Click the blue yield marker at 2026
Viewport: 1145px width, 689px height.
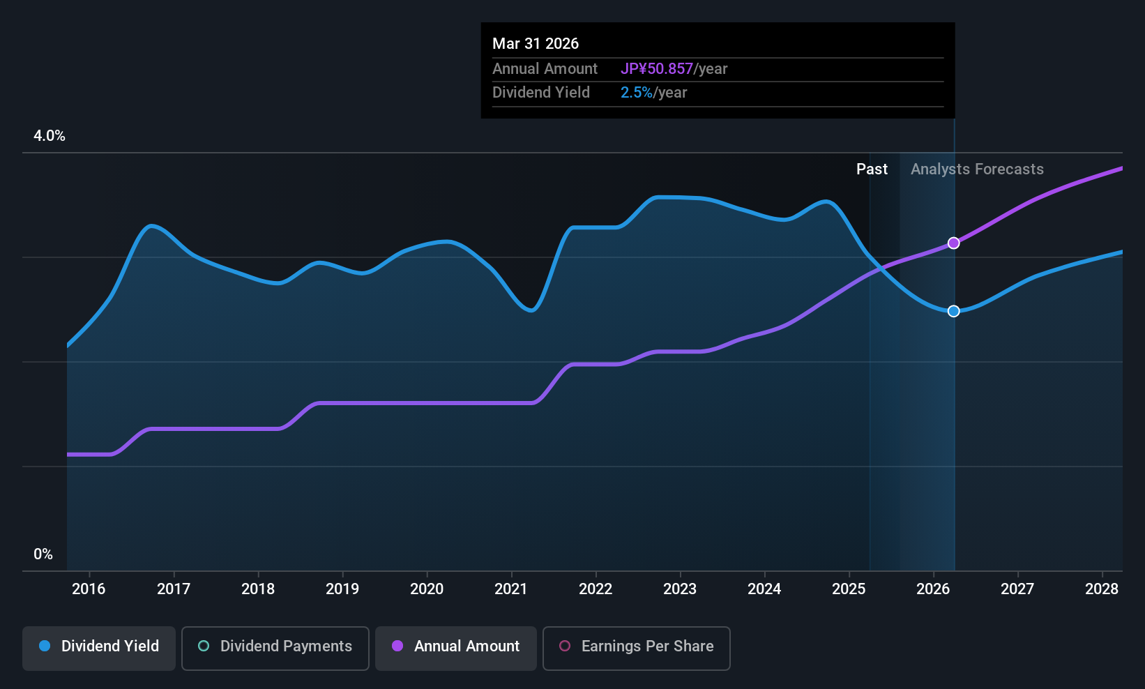(953, 311)
